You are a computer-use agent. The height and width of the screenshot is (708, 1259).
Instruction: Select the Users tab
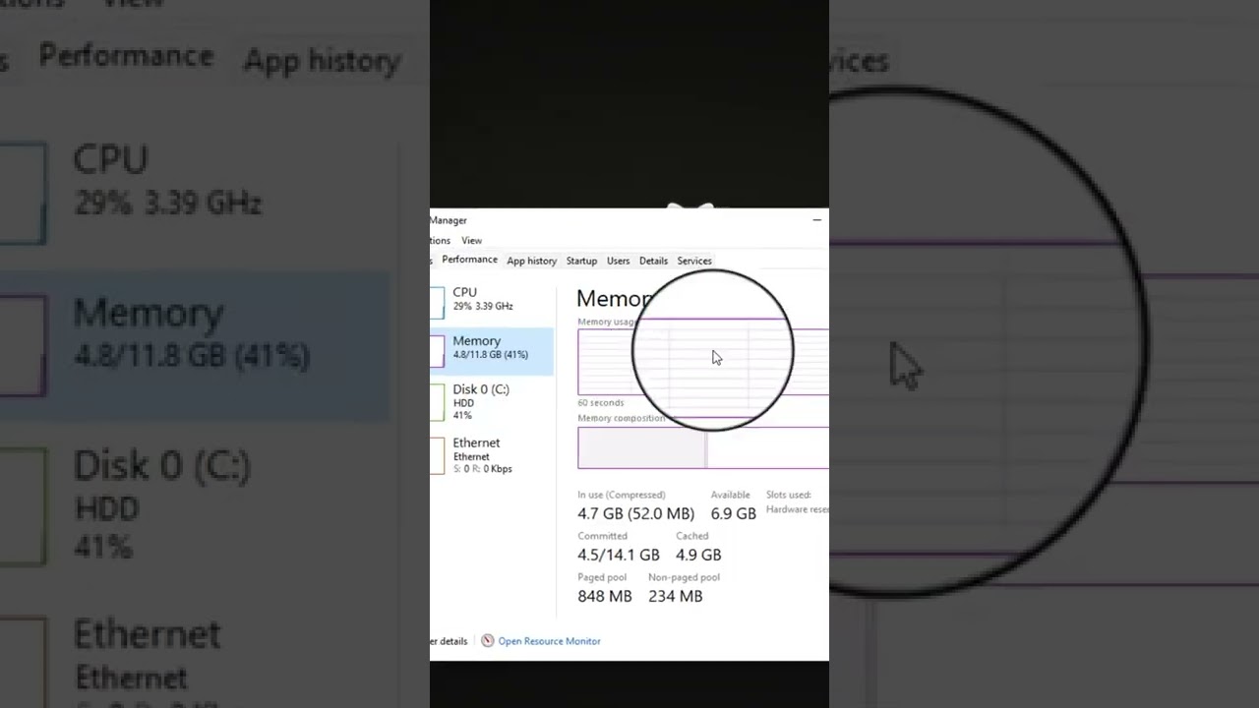tap(618, 261)
